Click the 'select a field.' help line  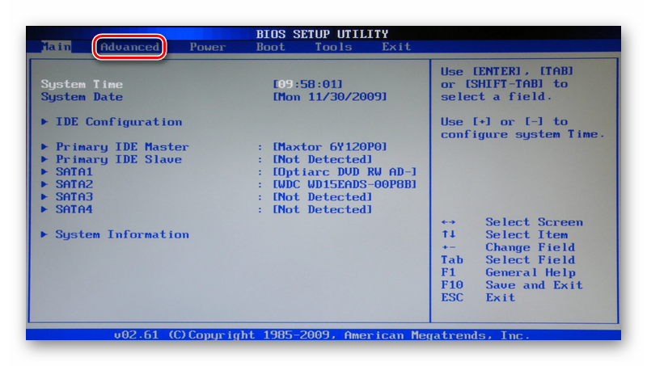click(497, 97)
